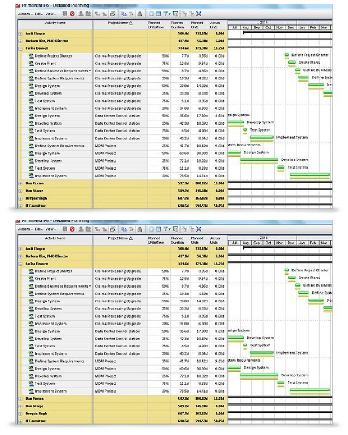Click the blue layout icon beside columns, top window
The height and width of the screenshot is (435, 348).
pos(158,14)
